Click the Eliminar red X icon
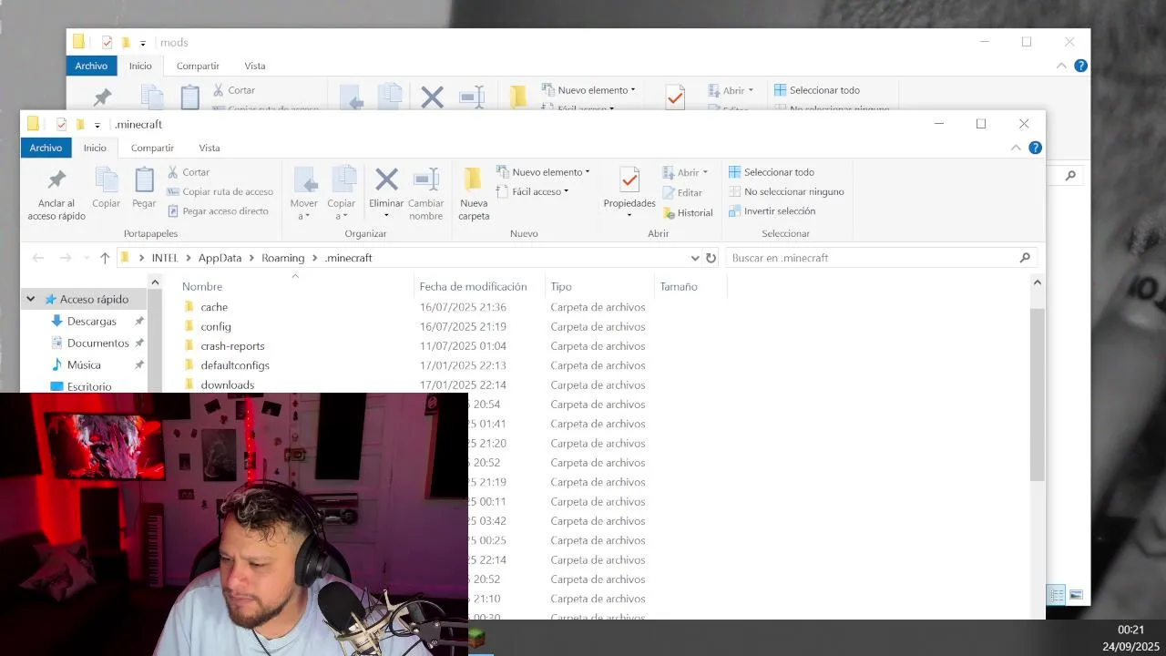Screen dimensions: 1166x656 click(386, 179)
